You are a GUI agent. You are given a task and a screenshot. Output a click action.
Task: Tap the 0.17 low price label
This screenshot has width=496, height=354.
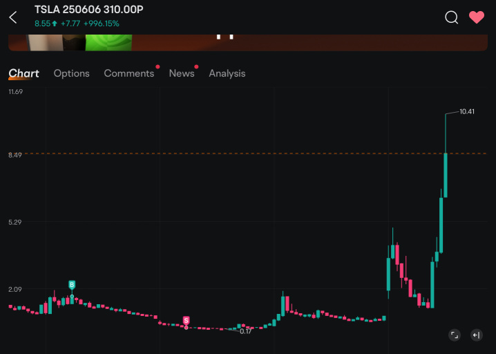[x=245, y=331]
